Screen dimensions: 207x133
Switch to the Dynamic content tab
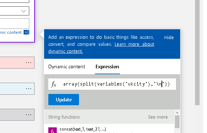click(67, 66)
